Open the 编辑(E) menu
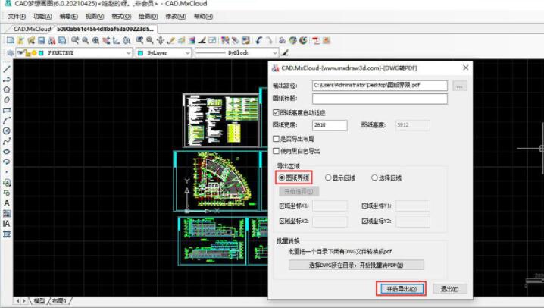 (x=68, y=17)
